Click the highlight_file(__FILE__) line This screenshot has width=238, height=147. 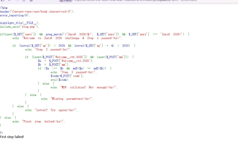[20, 23]
